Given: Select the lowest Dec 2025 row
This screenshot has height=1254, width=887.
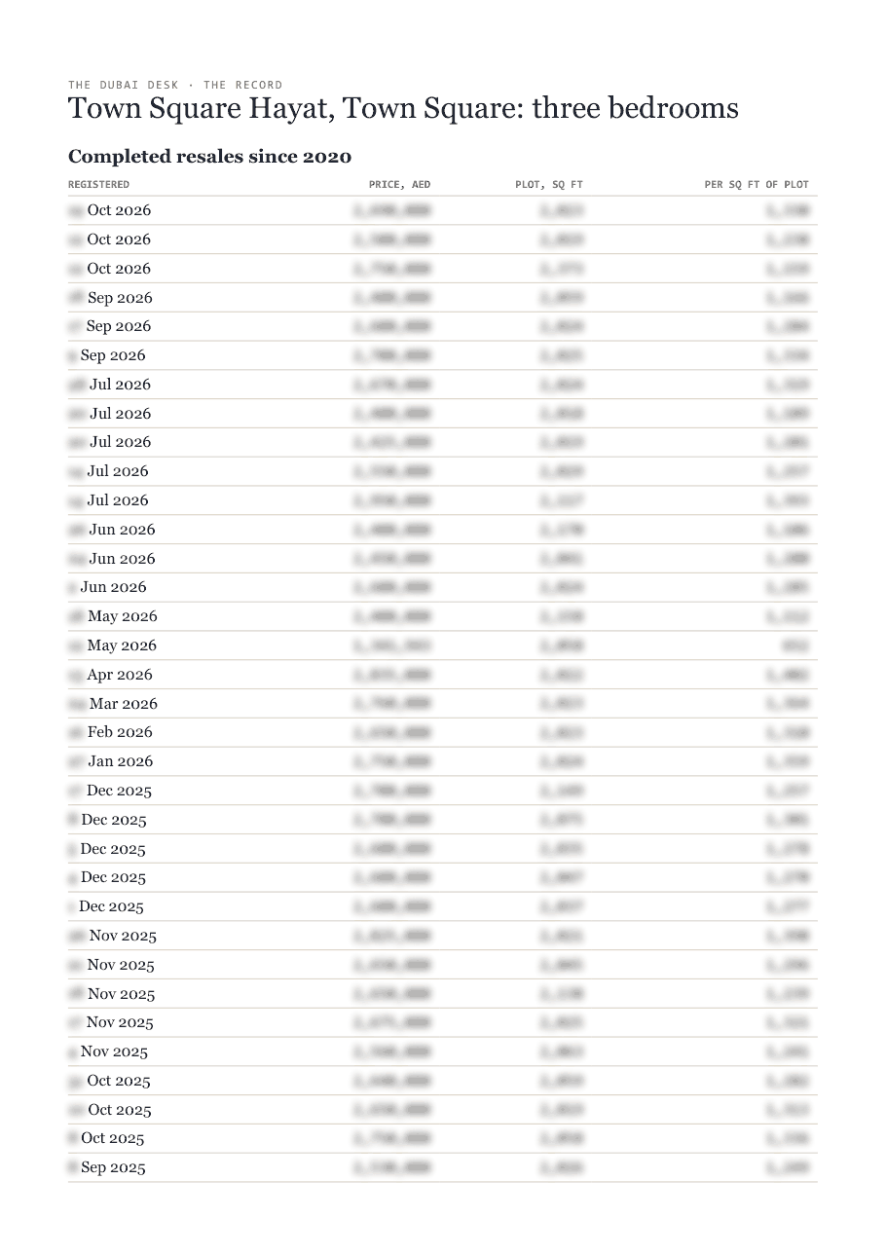Looking at the screenshot, I should [443, 906].
